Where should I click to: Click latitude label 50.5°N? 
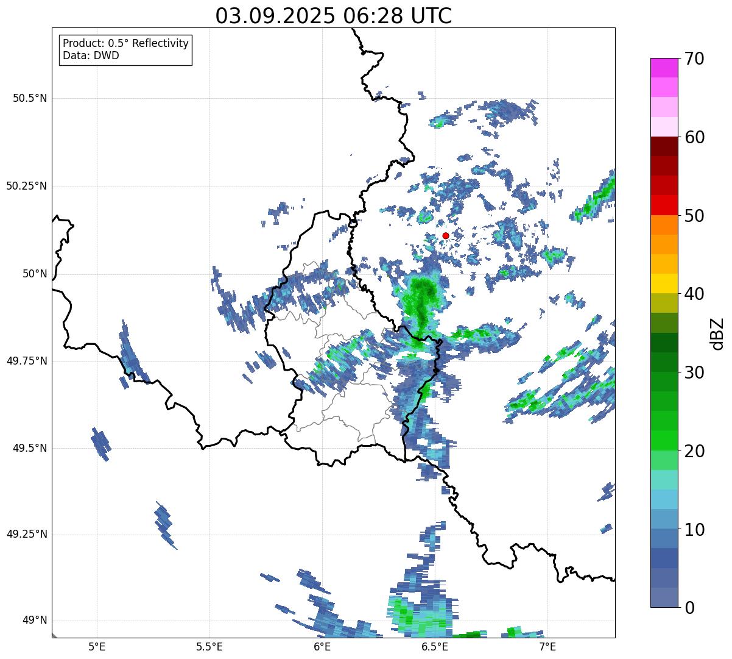[30, 98]
